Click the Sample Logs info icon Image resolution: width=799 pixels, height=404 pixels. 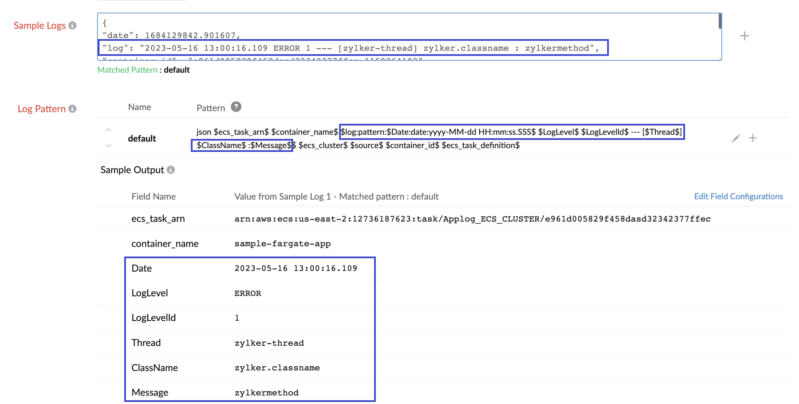(72, 25)
